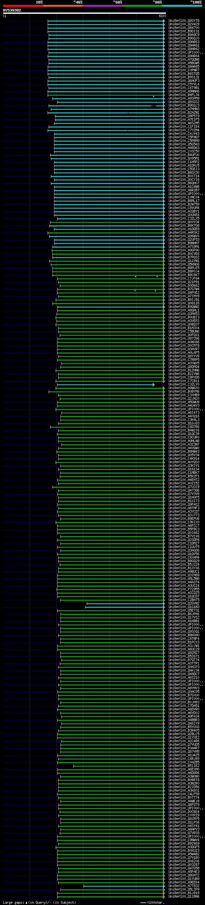Open hit UniRef100_Q9SYT8

click(184, 21)
